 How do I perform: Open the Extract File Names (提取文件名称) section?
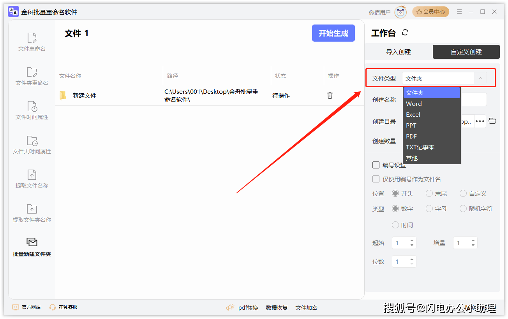[x=32, y=179]
